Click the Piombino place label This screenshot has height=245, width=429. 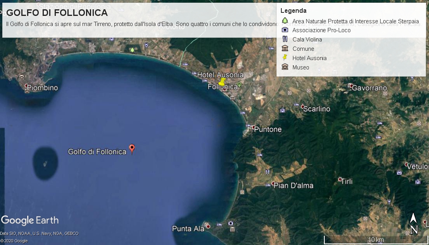pyautogui.click(x=42, y=88)
